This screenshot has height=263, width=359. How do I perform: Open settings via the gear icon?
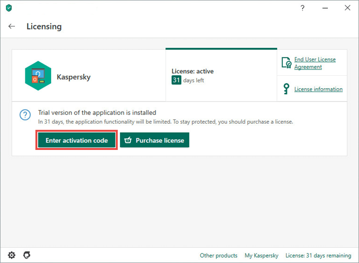(11, 255)
